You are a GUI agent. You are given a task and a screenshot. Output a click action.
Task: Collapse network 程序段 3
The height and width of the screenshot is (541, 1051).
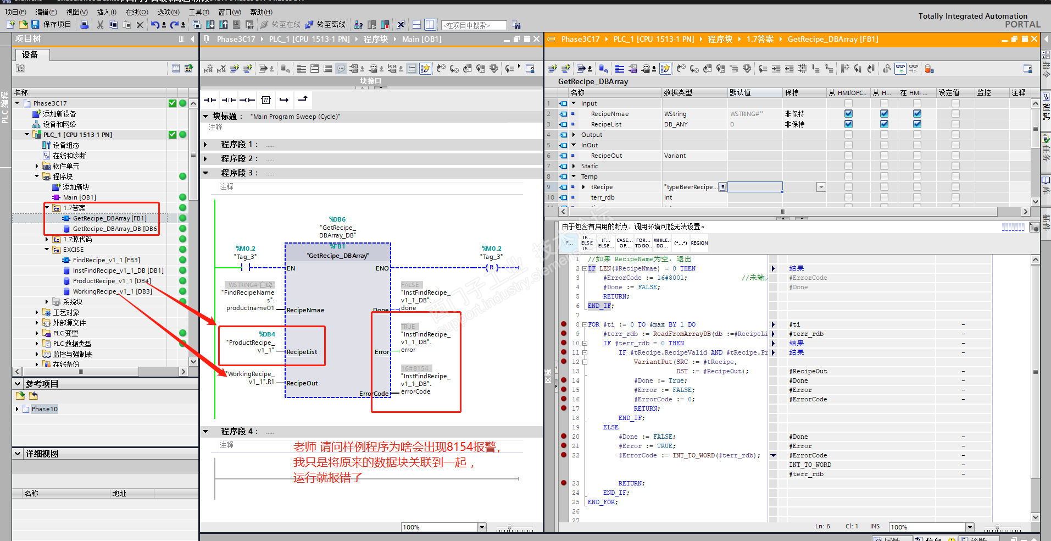pyautogui.click(x=206, y=173)
